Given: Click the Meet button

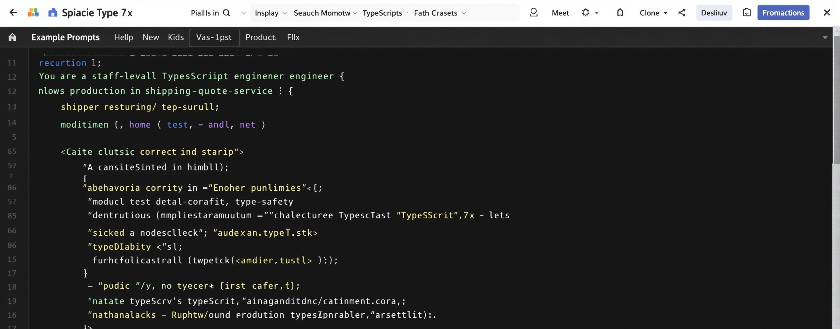Looking at the screenshot, I should 560,13.
